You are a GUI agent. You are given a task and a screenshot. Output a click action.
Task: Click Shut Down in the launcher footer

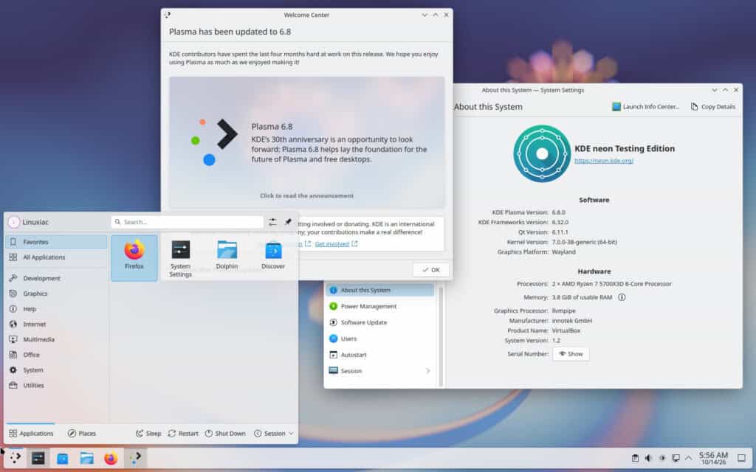225,434
